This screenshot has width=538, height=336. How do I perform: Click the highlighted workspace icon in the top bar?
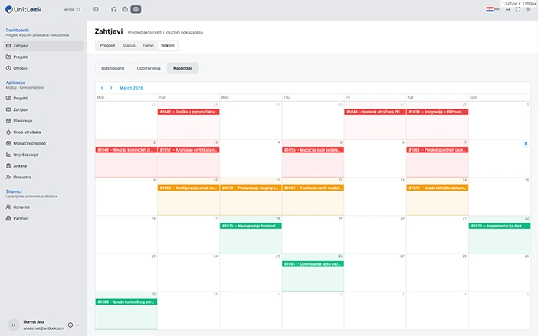tap(136, 10)
